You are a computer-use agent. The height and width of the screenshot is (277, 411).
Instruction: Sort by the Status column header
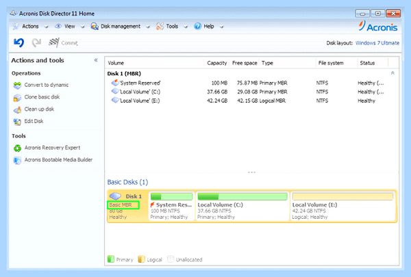(367, 63)
